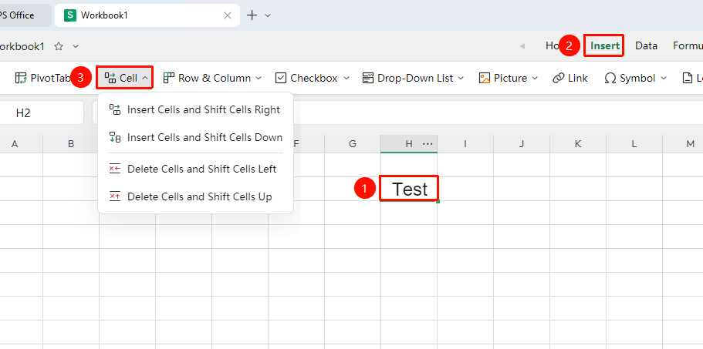Select column L header
The width and height of the screenshot is (703, 349).
(x=634, y=143)
